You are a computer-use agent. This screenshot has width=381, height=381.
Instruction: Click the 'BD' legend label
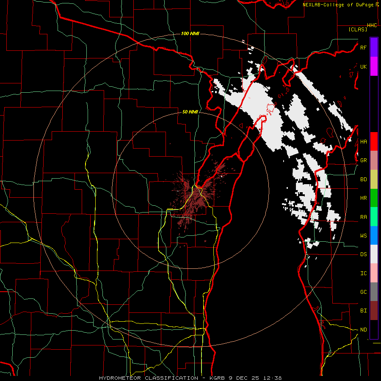(363, 179)
